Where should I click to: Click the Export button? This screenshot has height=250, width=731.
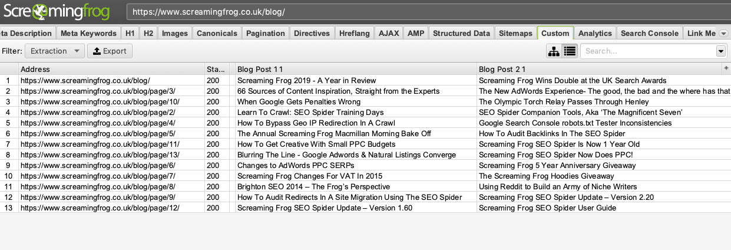point(110,51)
